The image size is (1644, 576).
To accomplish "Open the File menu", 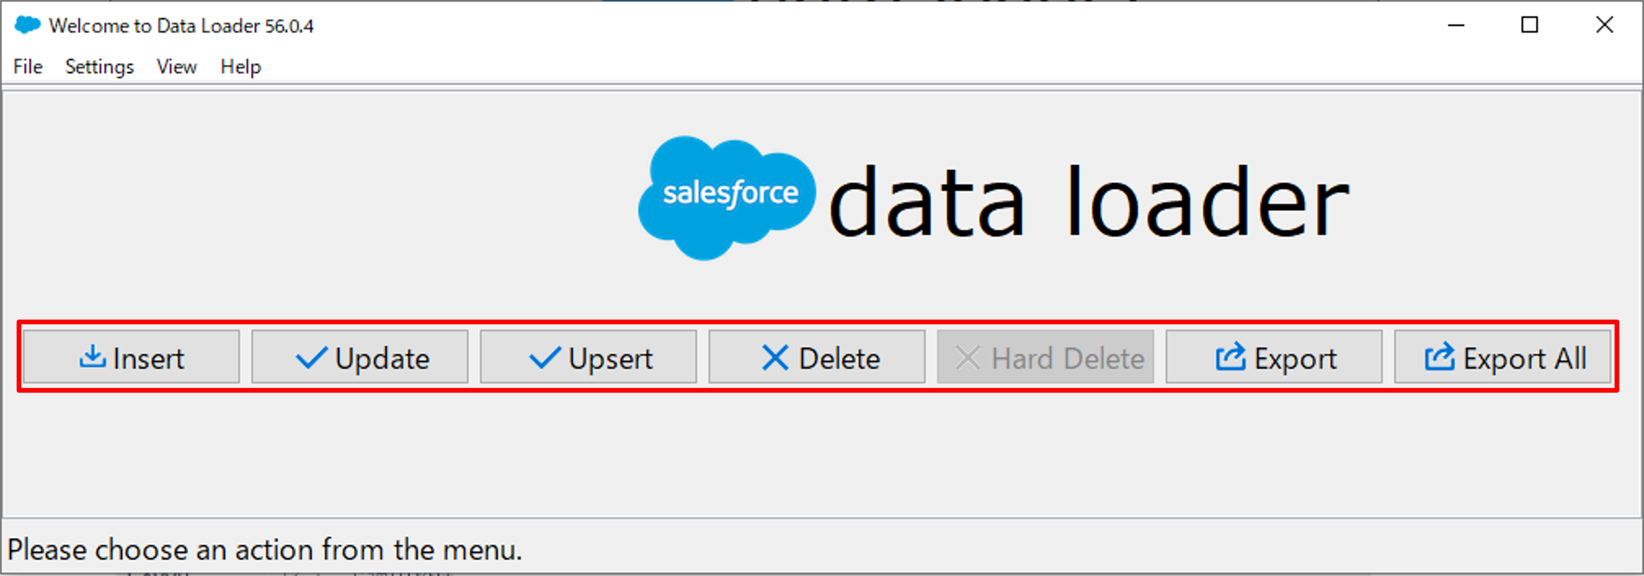I will 28,66.
